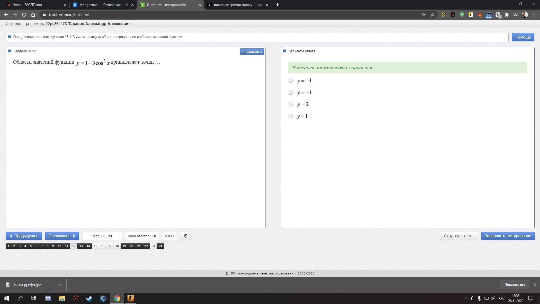
Task: Jump to question number 15
Action: [95, 246]
